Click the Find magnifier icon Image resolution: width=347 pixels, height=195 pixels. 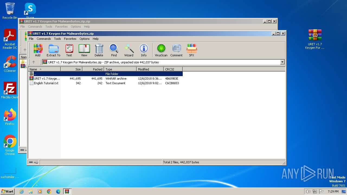114,50
